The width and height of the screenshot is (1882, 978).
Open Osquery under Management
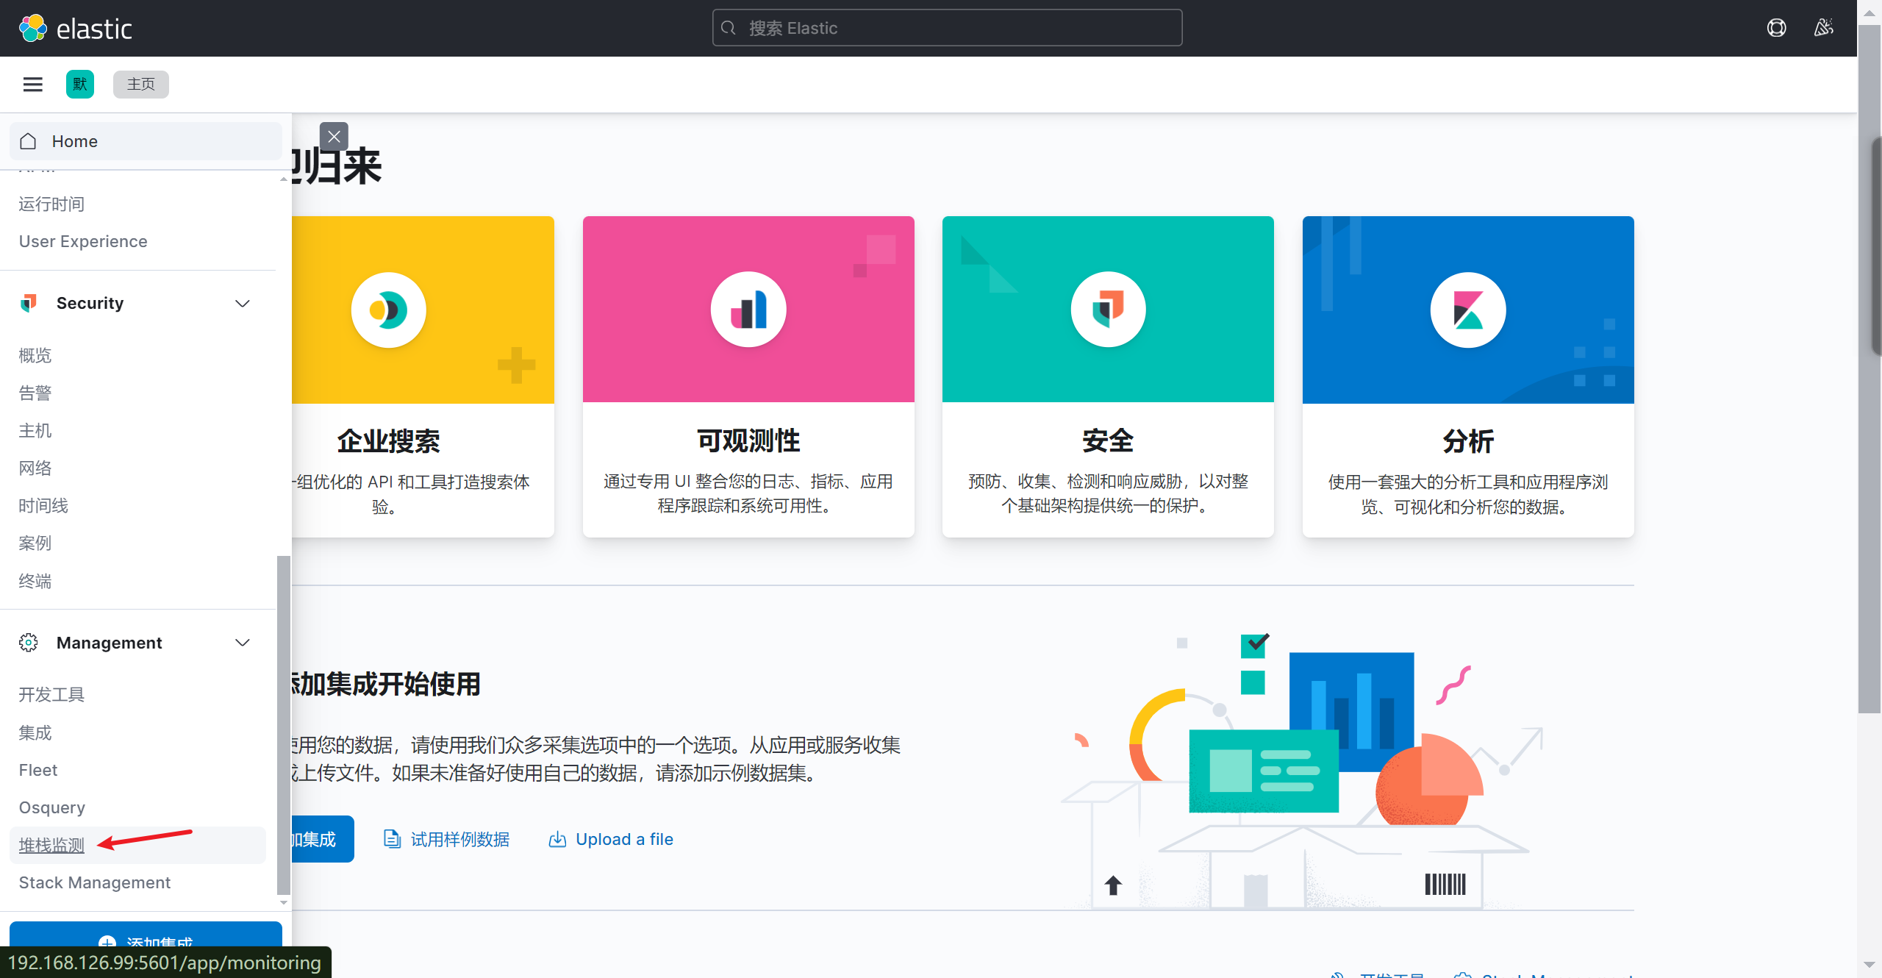tap(52, 807)
